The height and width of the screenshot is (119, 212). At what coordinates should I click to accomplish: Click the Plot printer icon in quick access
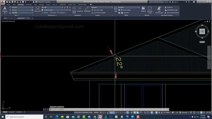click(x=23, y=2)
